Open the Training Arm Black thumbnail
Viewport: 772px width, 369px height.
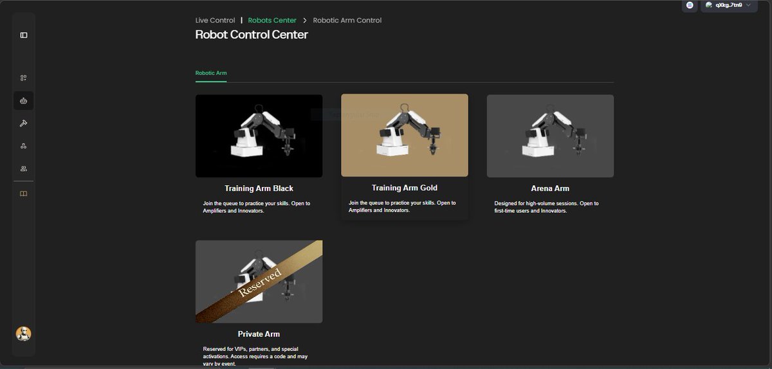tap(259, 136)
